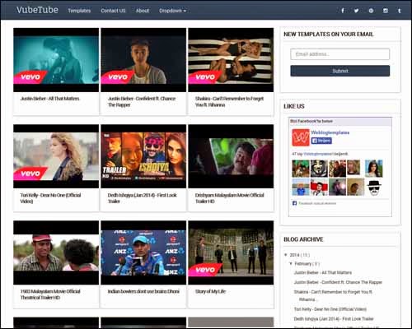Open Story of My Life thumbnail
Viewport: 412px width, 329px height.
(231, 253)
